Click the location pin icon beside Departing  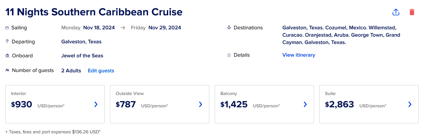click(x=7, y=41)
